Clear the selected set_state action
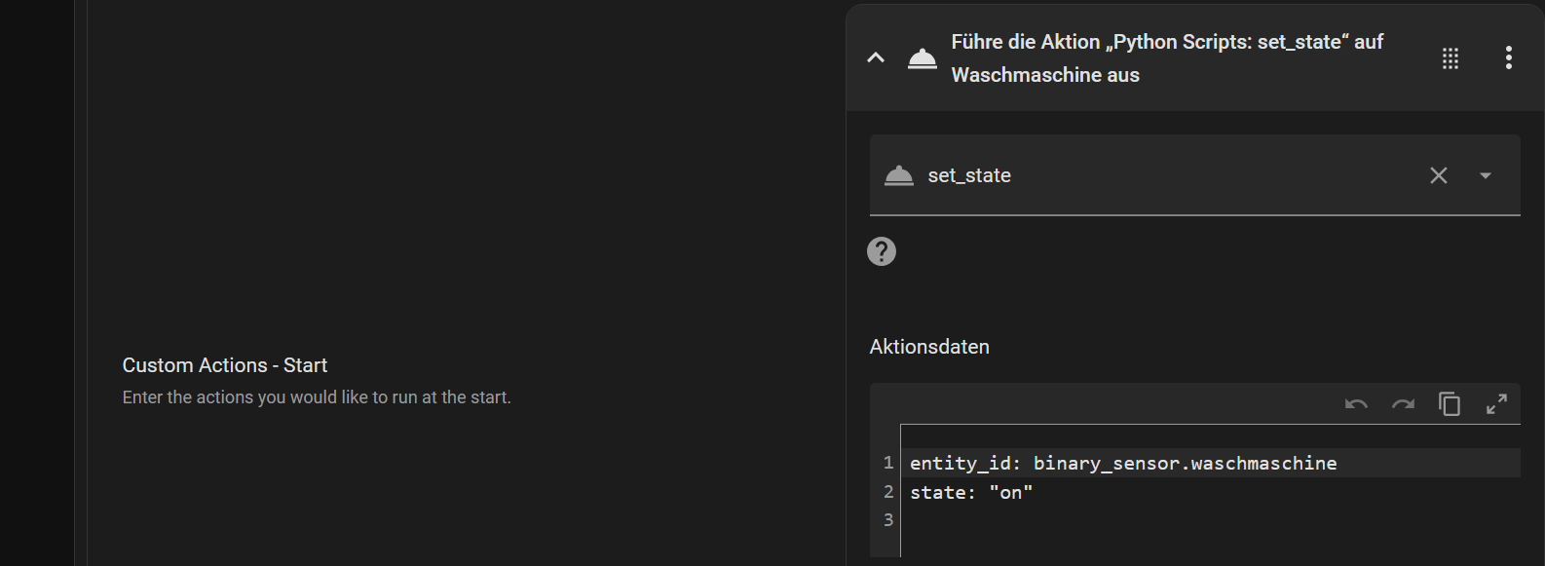Screen dimensions: 1545x566 coord(1438,175)
